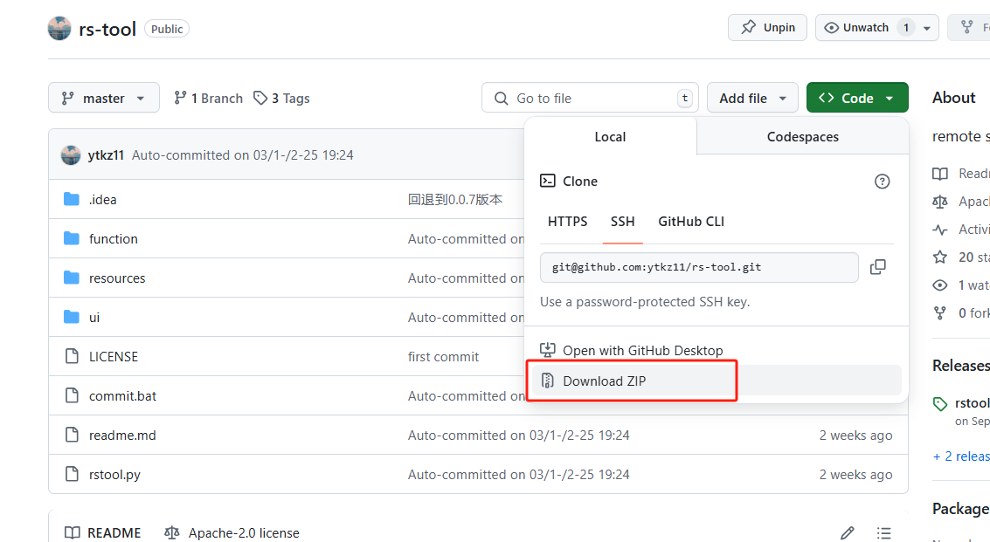Viewport: 990px width, 542px height.
Task: Open the latest Auto-committed commit message
Action: 242,155
